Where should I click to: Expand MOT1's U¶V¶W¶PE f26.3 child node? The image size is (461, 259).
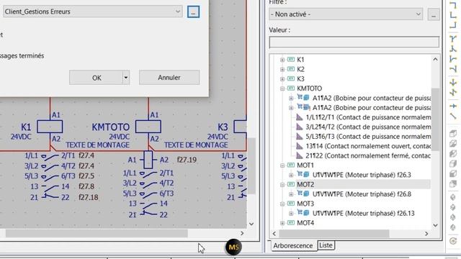pyautogui.click(x=291, y=175)
